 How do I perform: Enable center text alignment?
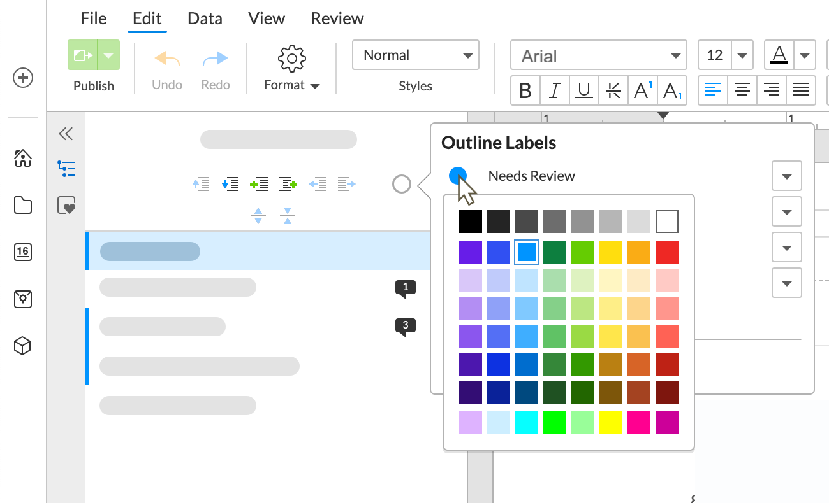click(x=742, y=90)
